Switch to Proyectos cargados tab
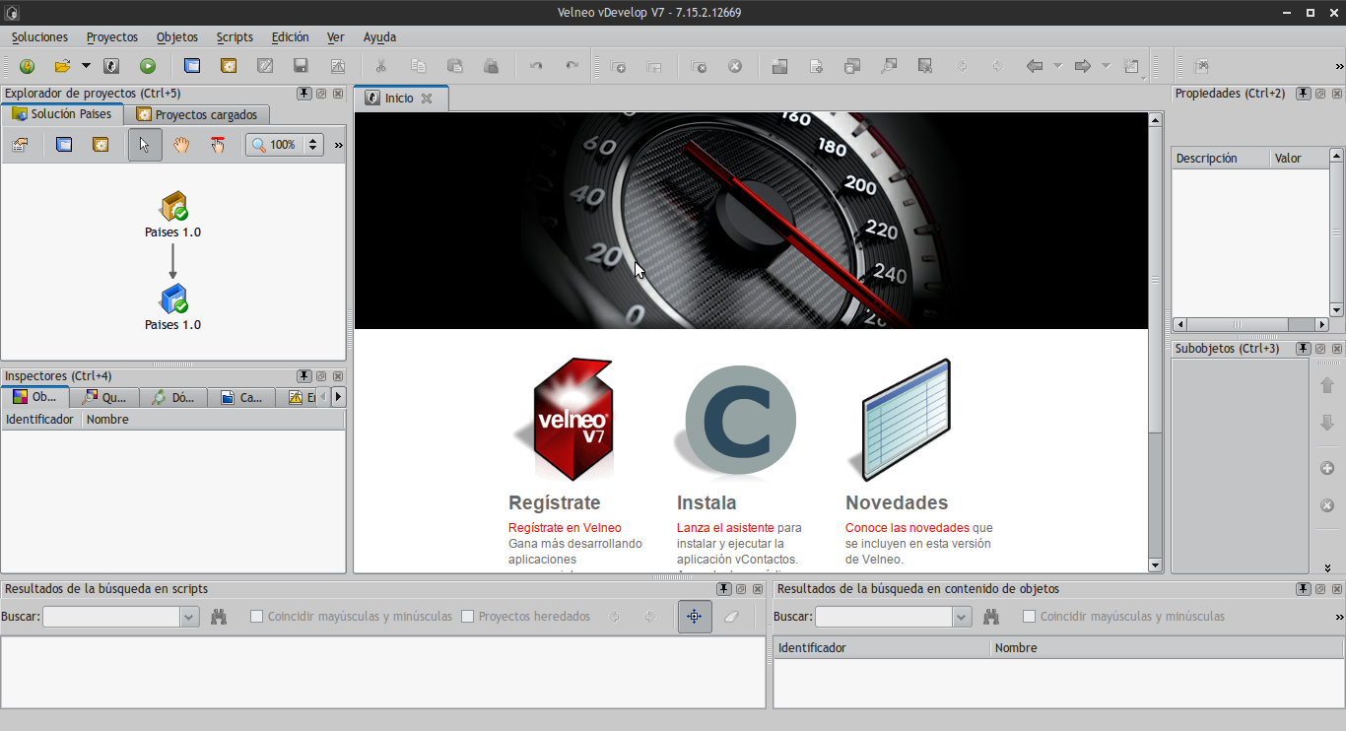 point(197,114)
